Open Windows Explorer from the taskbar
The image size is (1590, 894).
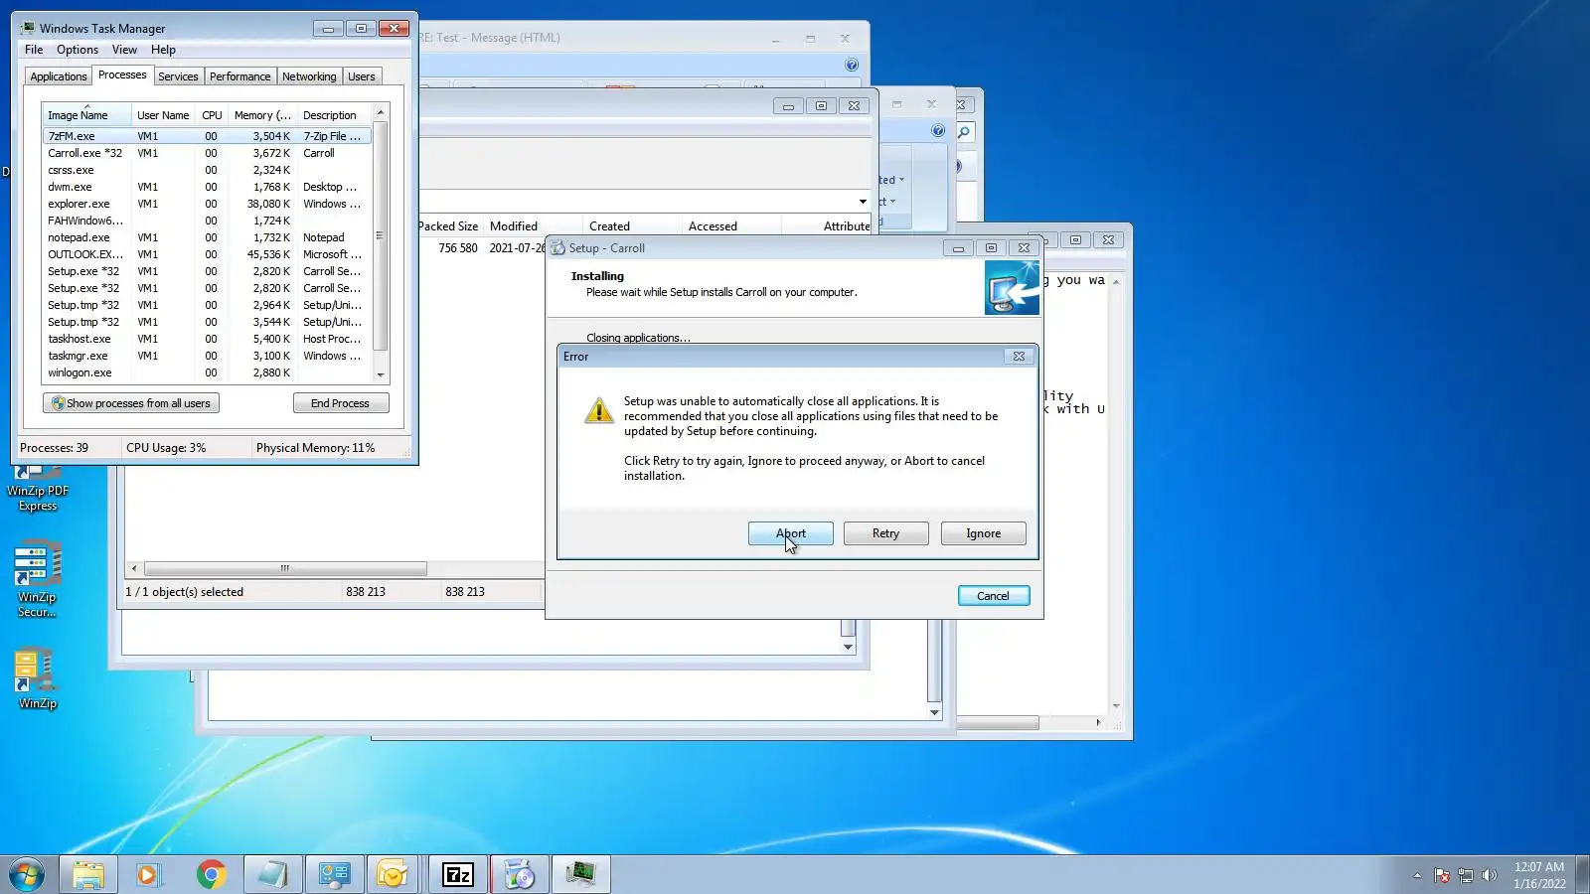[x=88, y=874]
